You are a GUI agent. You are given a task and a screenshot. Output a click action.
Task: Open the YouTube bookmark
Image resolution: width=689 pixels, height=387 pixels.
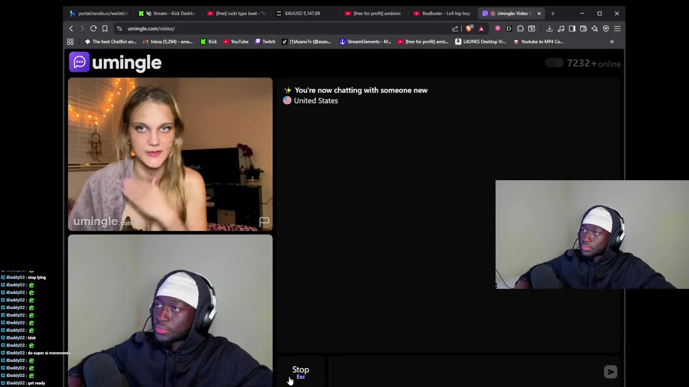pos(235,41)
